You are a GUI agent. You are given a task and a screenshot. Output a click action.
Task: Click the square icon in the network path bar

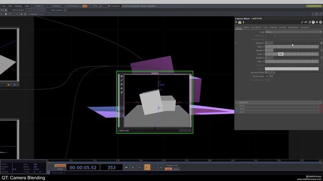coord(6,14)
